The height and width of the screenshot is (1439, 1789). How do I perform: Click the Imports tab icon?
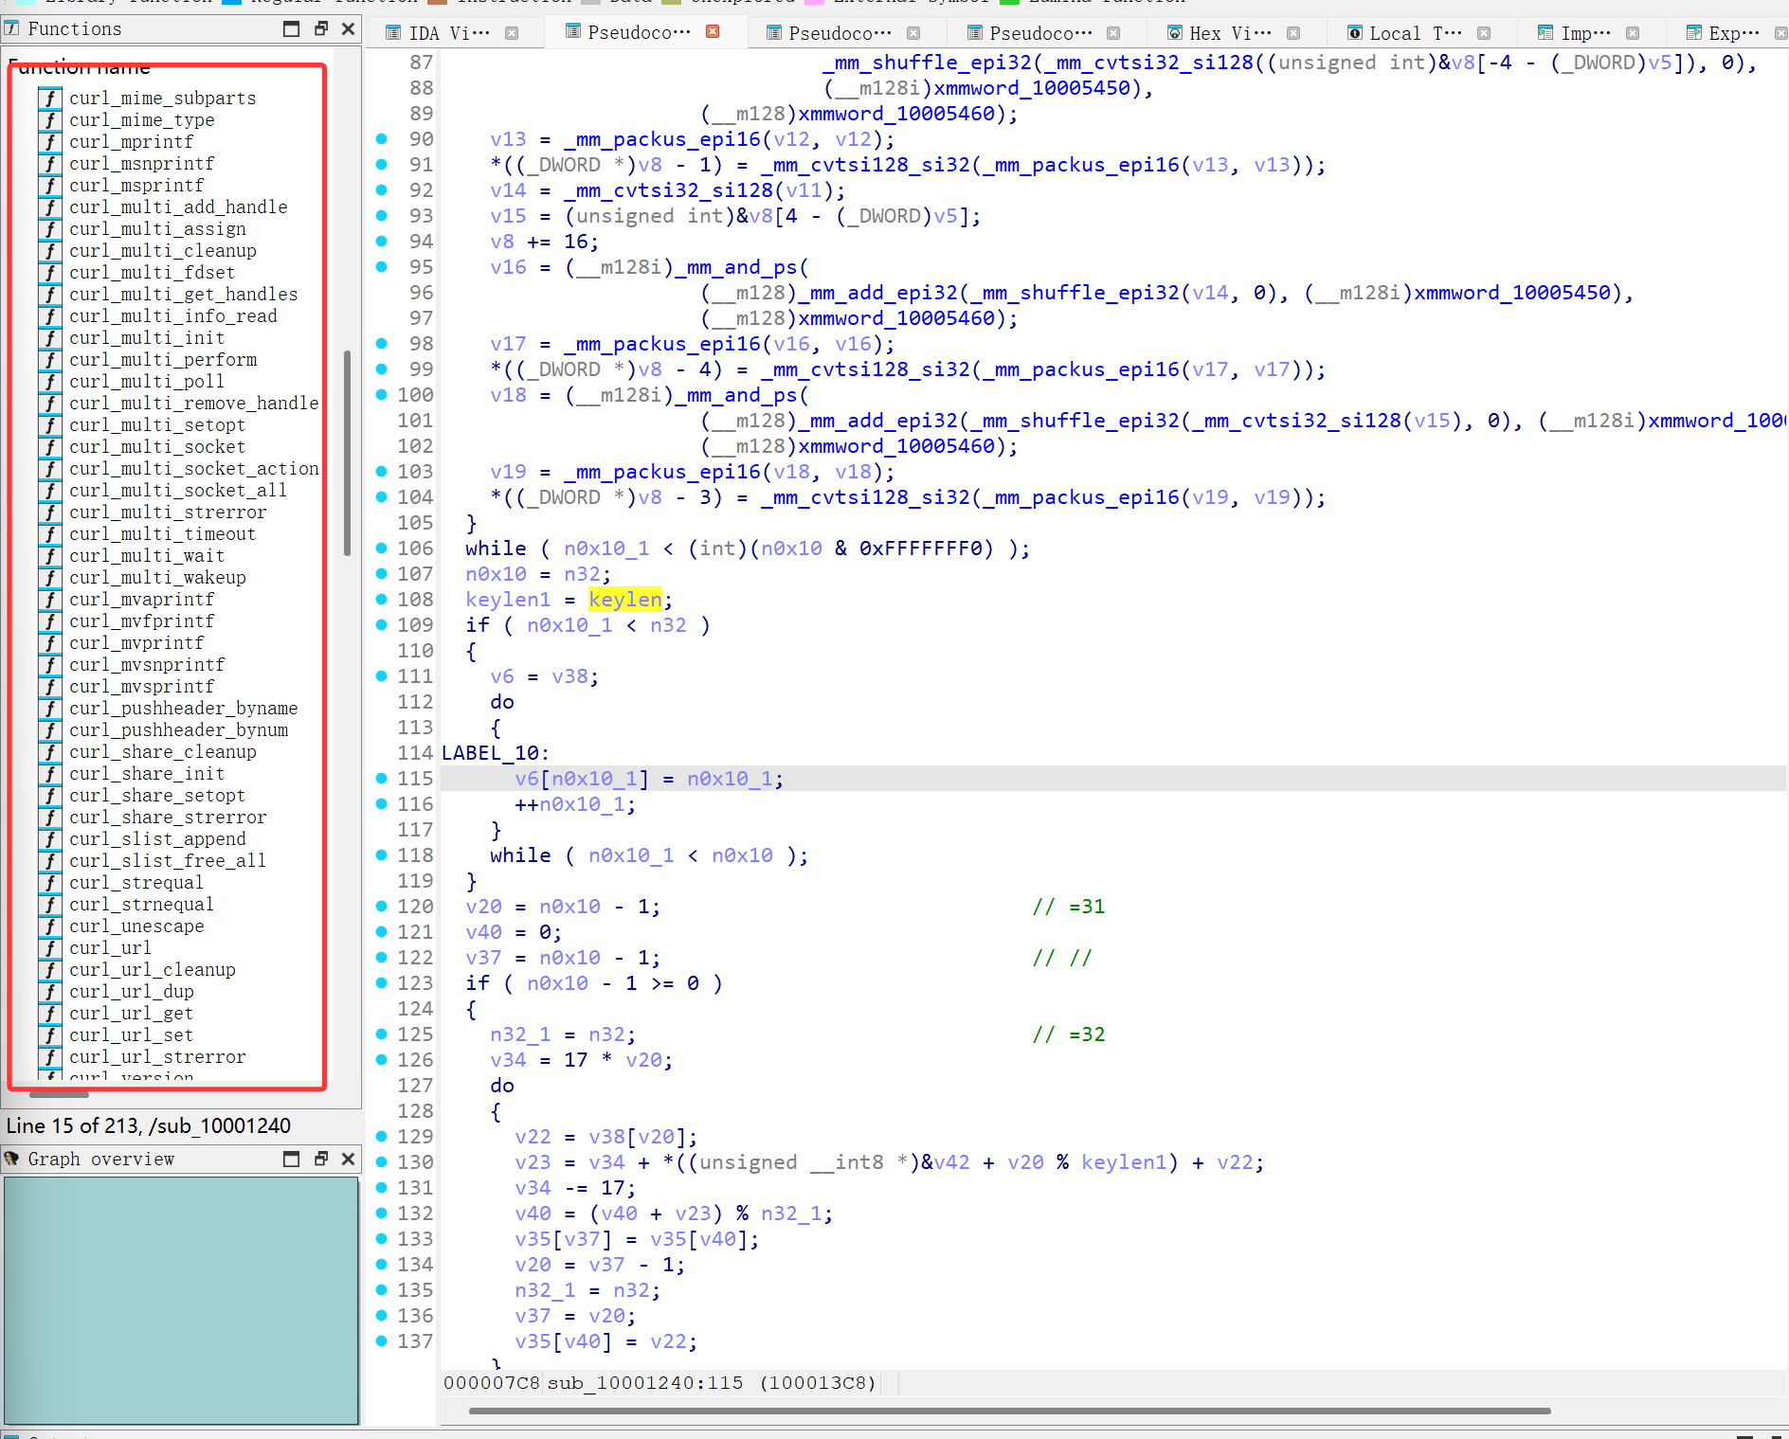pos(1545,33)
